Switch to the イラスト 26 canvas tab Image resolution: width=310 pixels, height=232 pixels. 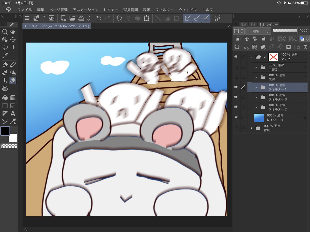[x=57, y=26]
